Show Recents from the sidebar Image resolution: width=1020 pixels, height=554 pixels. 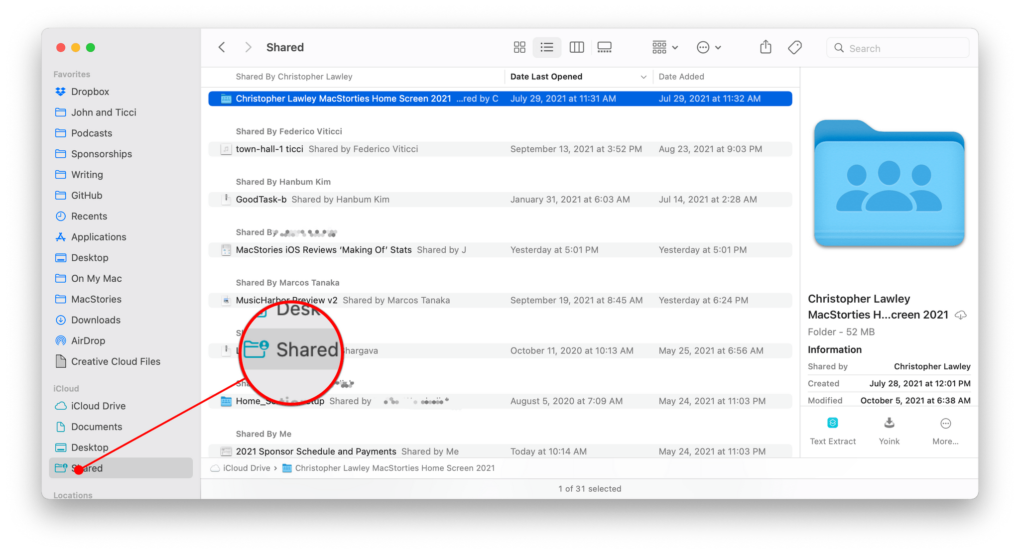[121, 216]
